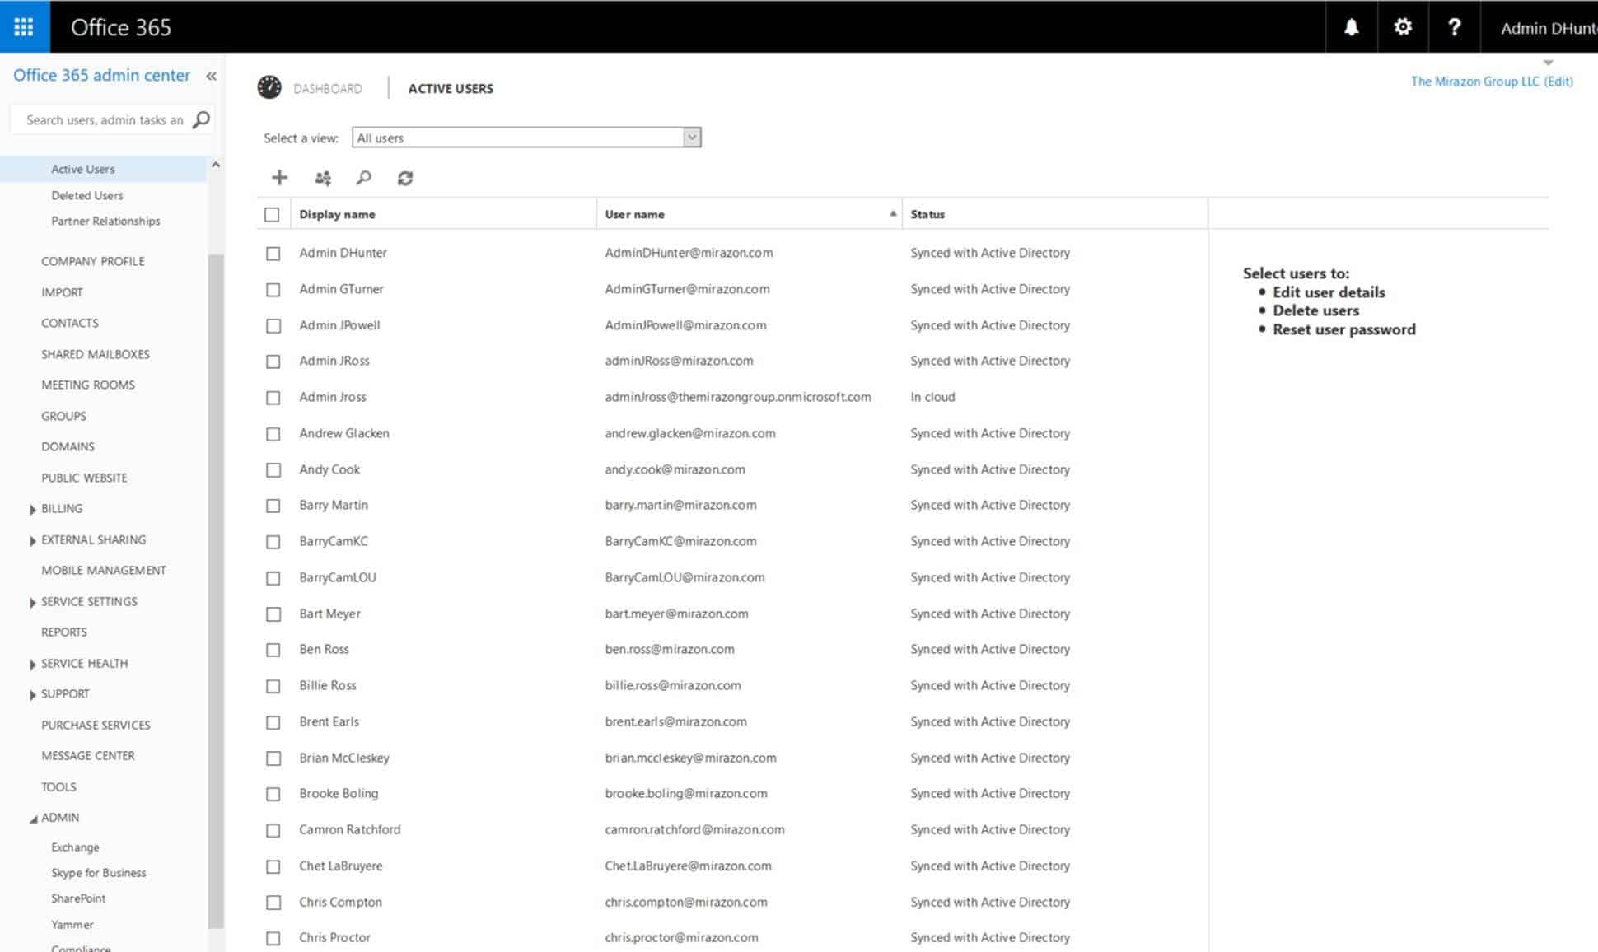Expand the BILLING section
This screenshot has width=1598, height=952.
coord(61,508)
